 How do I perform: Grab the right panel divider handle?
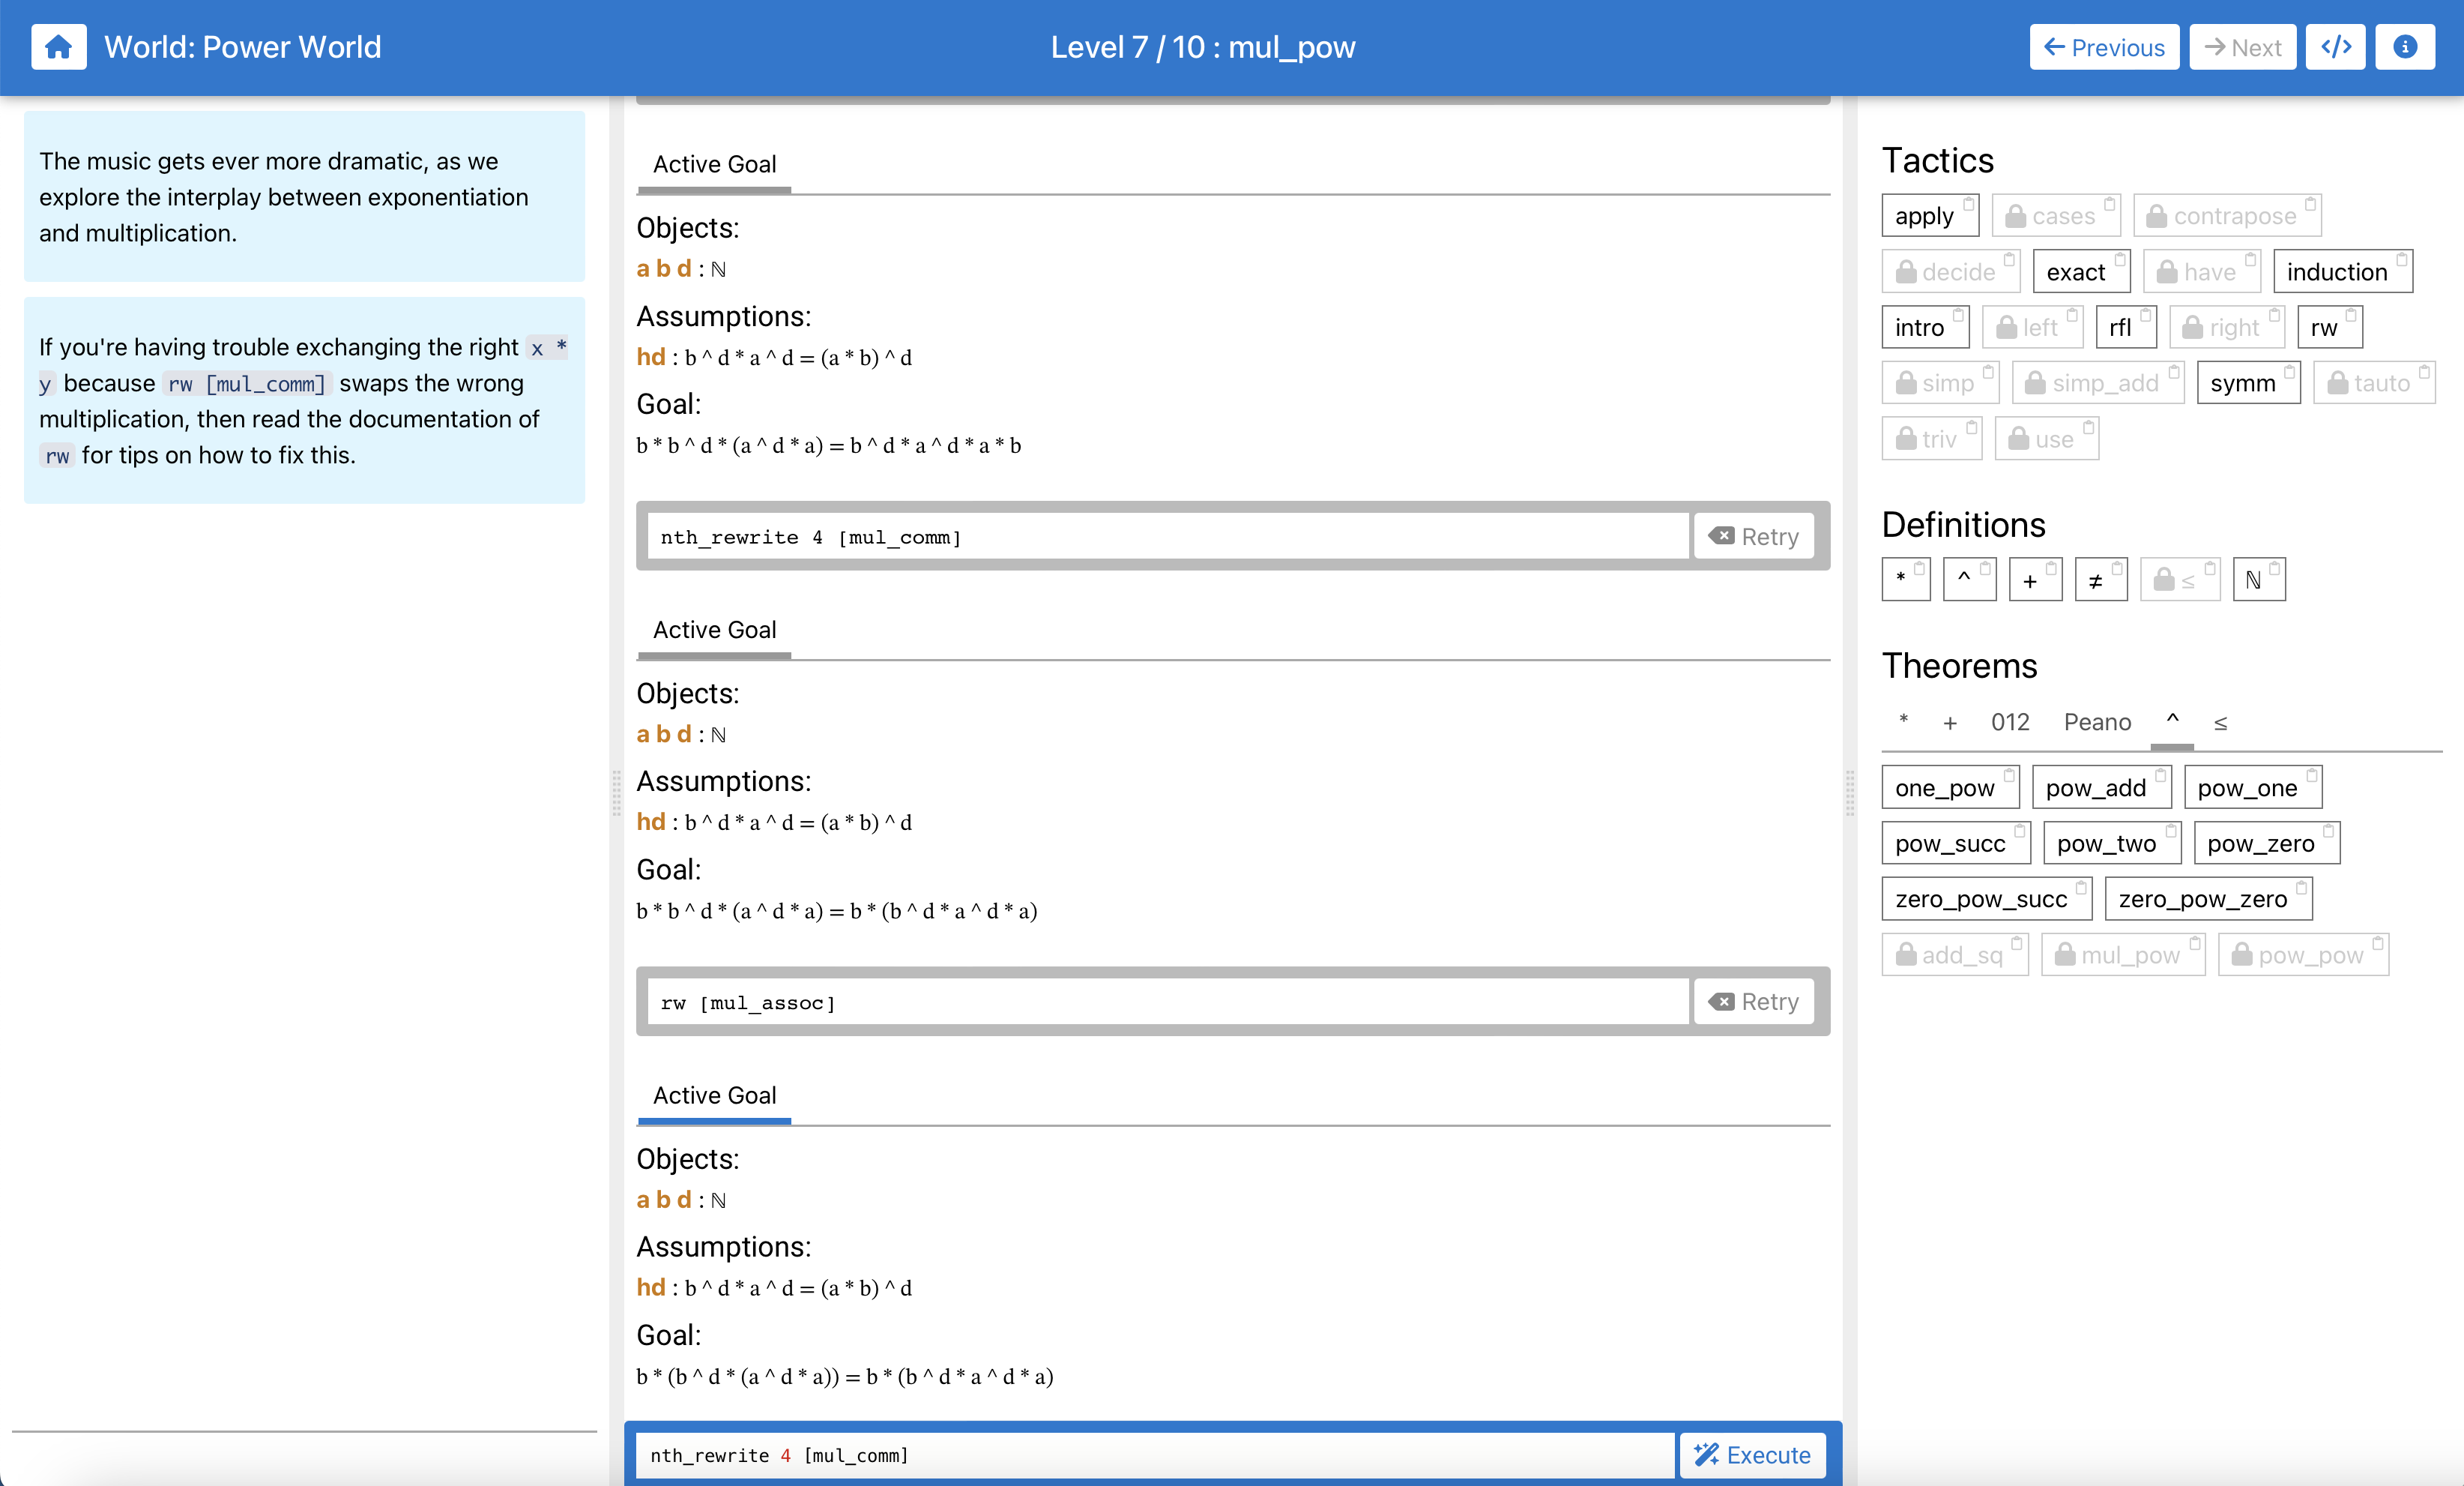(1850, 792)
